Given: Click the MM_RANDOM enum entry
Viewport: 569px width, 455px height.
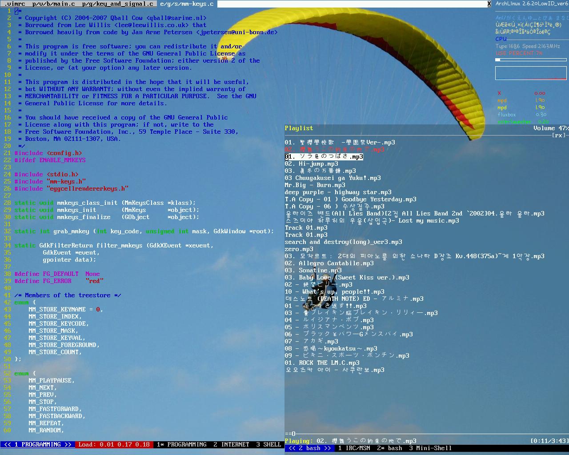Looking at the screenshot, I should (x=46, y=430).
